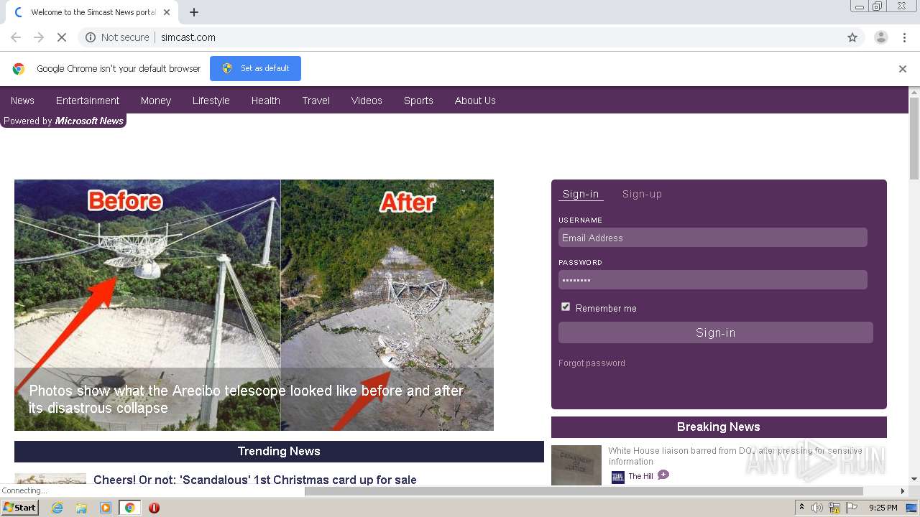Screen dimensions: 920x517
Task: Show hidden system tray icons
Action: pos(801,508)
